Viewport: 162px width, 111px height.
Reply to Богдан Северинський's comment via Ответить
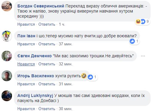47,24
